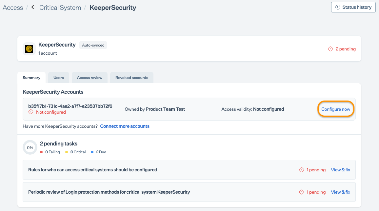
Task: Click View & fix for Periodic review task
Action: coord(340,192)
